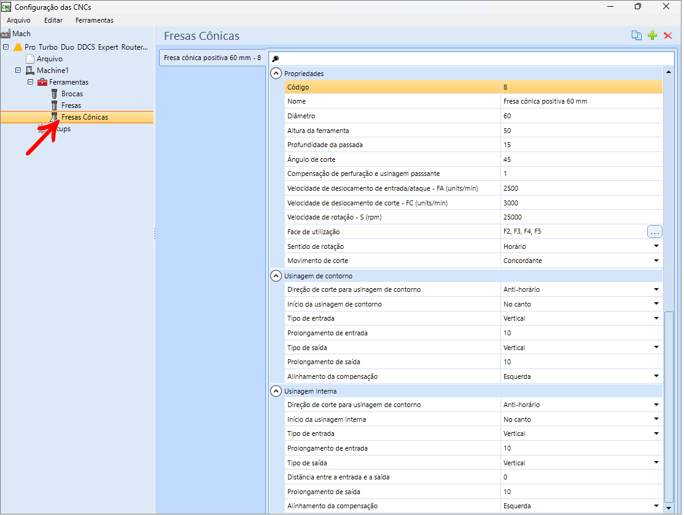Viewport: 684px width, 515px height.
Task: Click the Velocidade de rotação value 25000
Action: [581, 217]
